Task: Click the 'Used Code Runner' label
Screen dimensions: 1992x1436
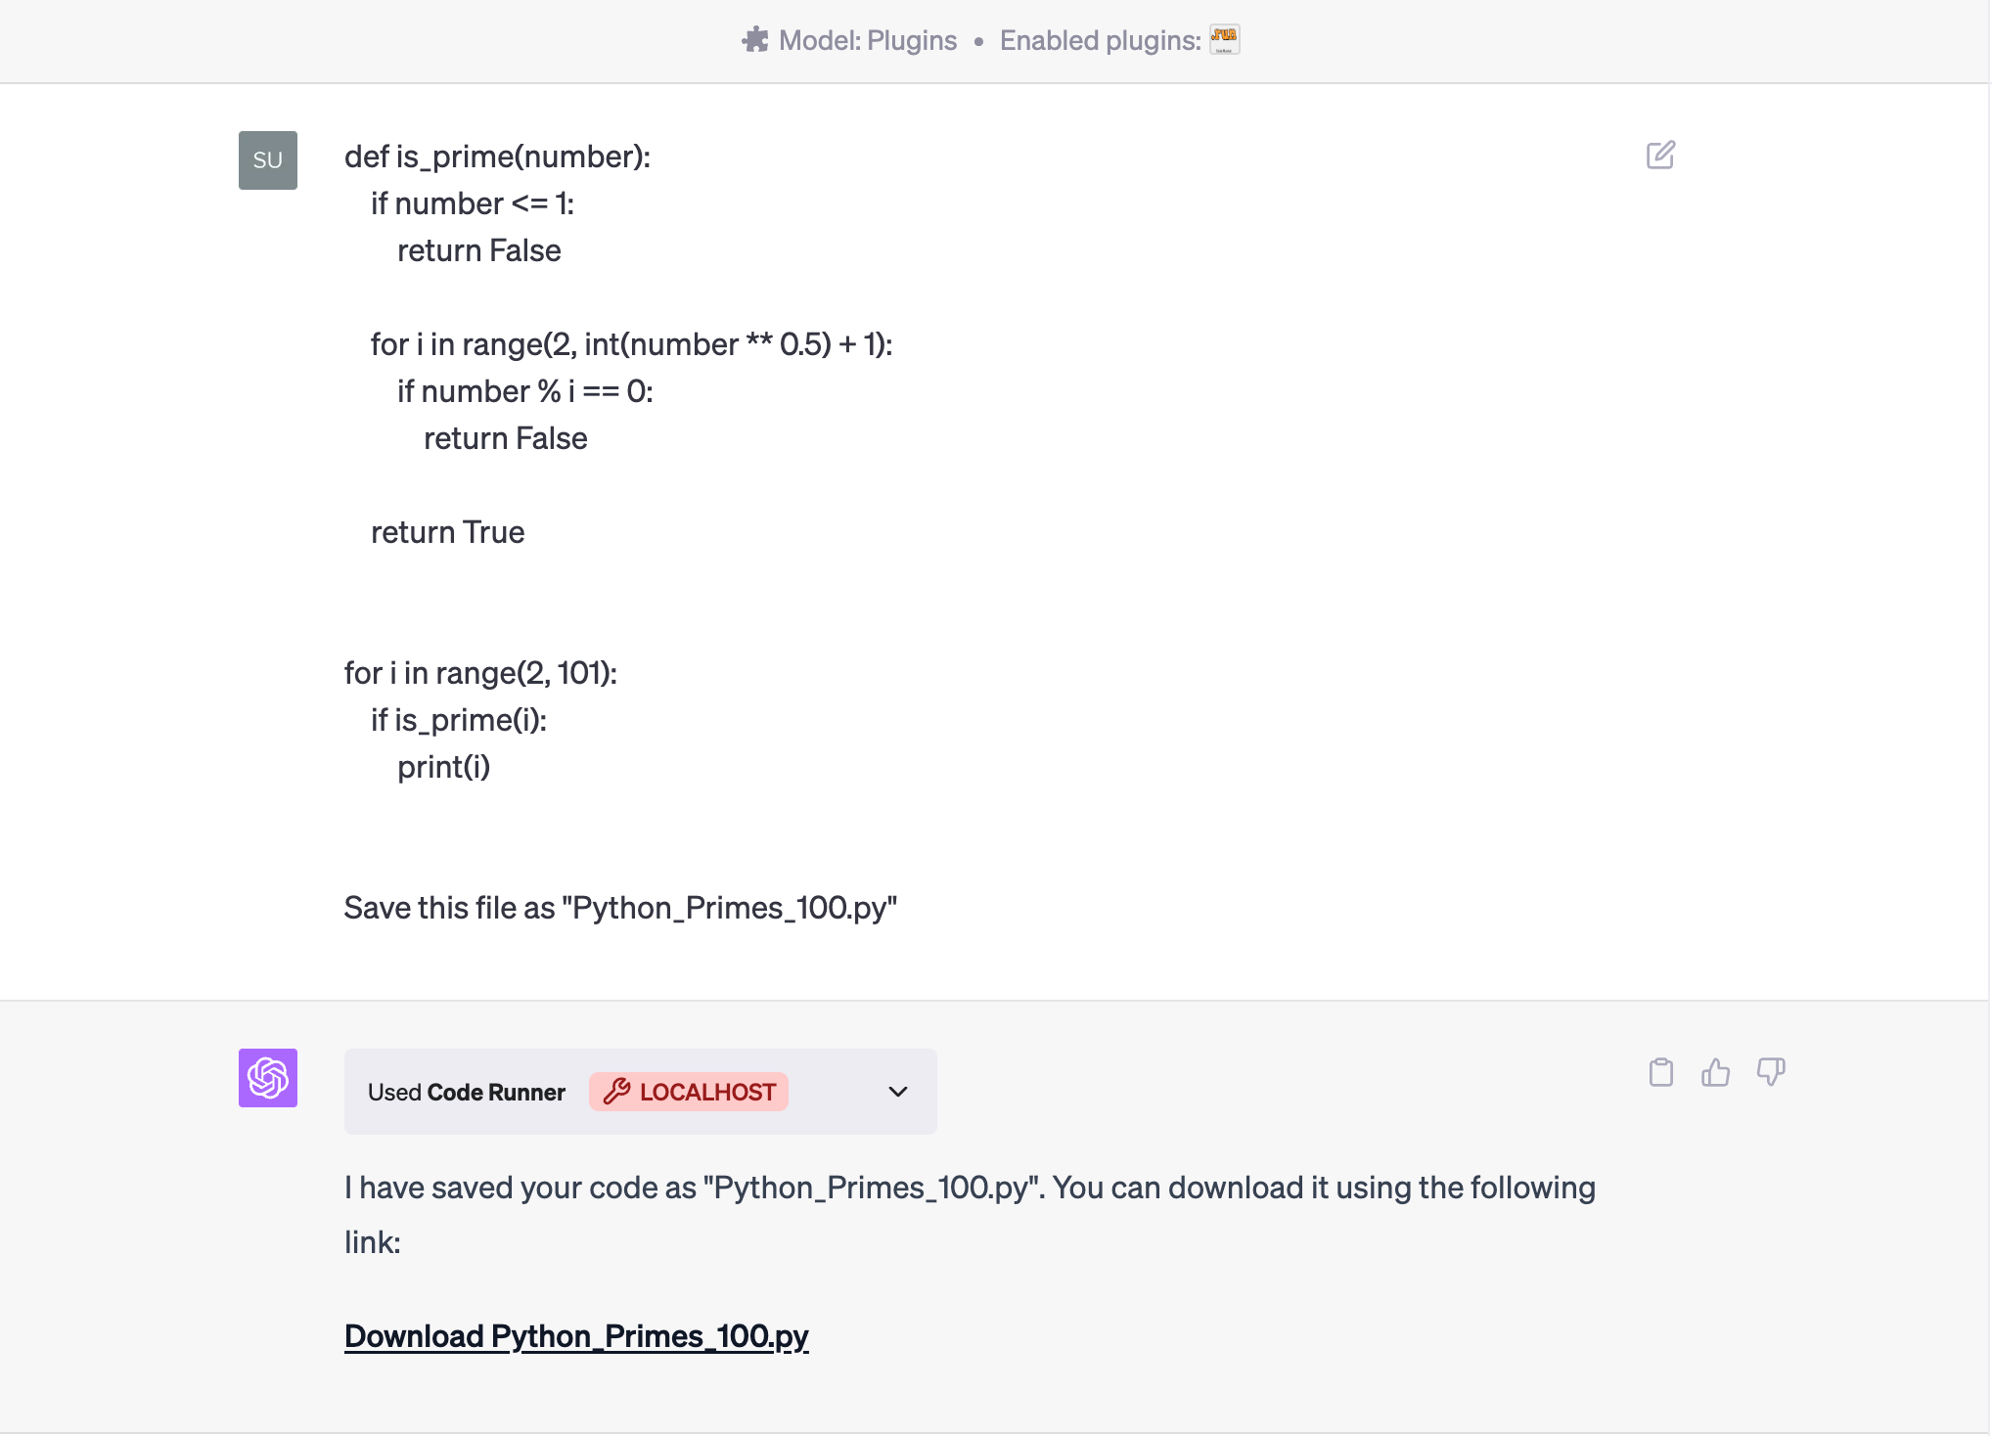Action: pyautogui.click(x=466, y=1092)
